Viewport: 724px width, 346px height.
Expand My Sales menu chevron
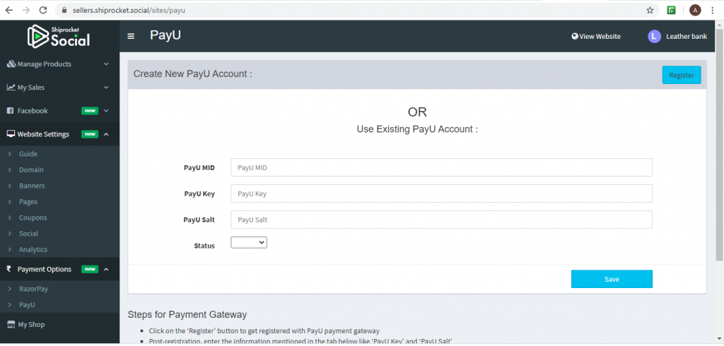pos(106,87)
